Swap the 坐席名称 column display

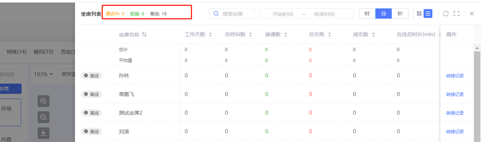point(144,34)
